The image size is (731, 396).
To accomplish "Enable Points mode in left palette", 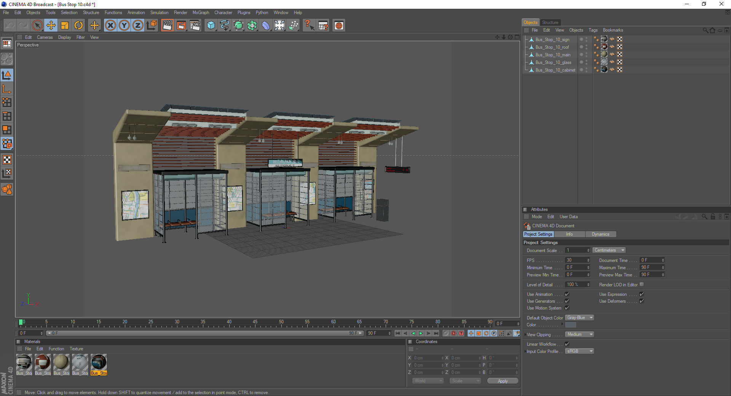I will [x=7, y=102].
